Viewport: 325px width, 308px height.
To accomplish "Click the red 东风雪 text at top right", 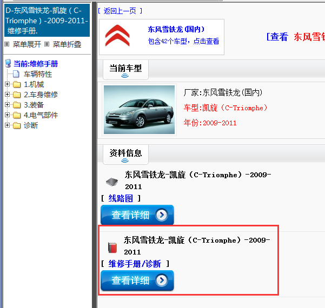I will point(309,37).
